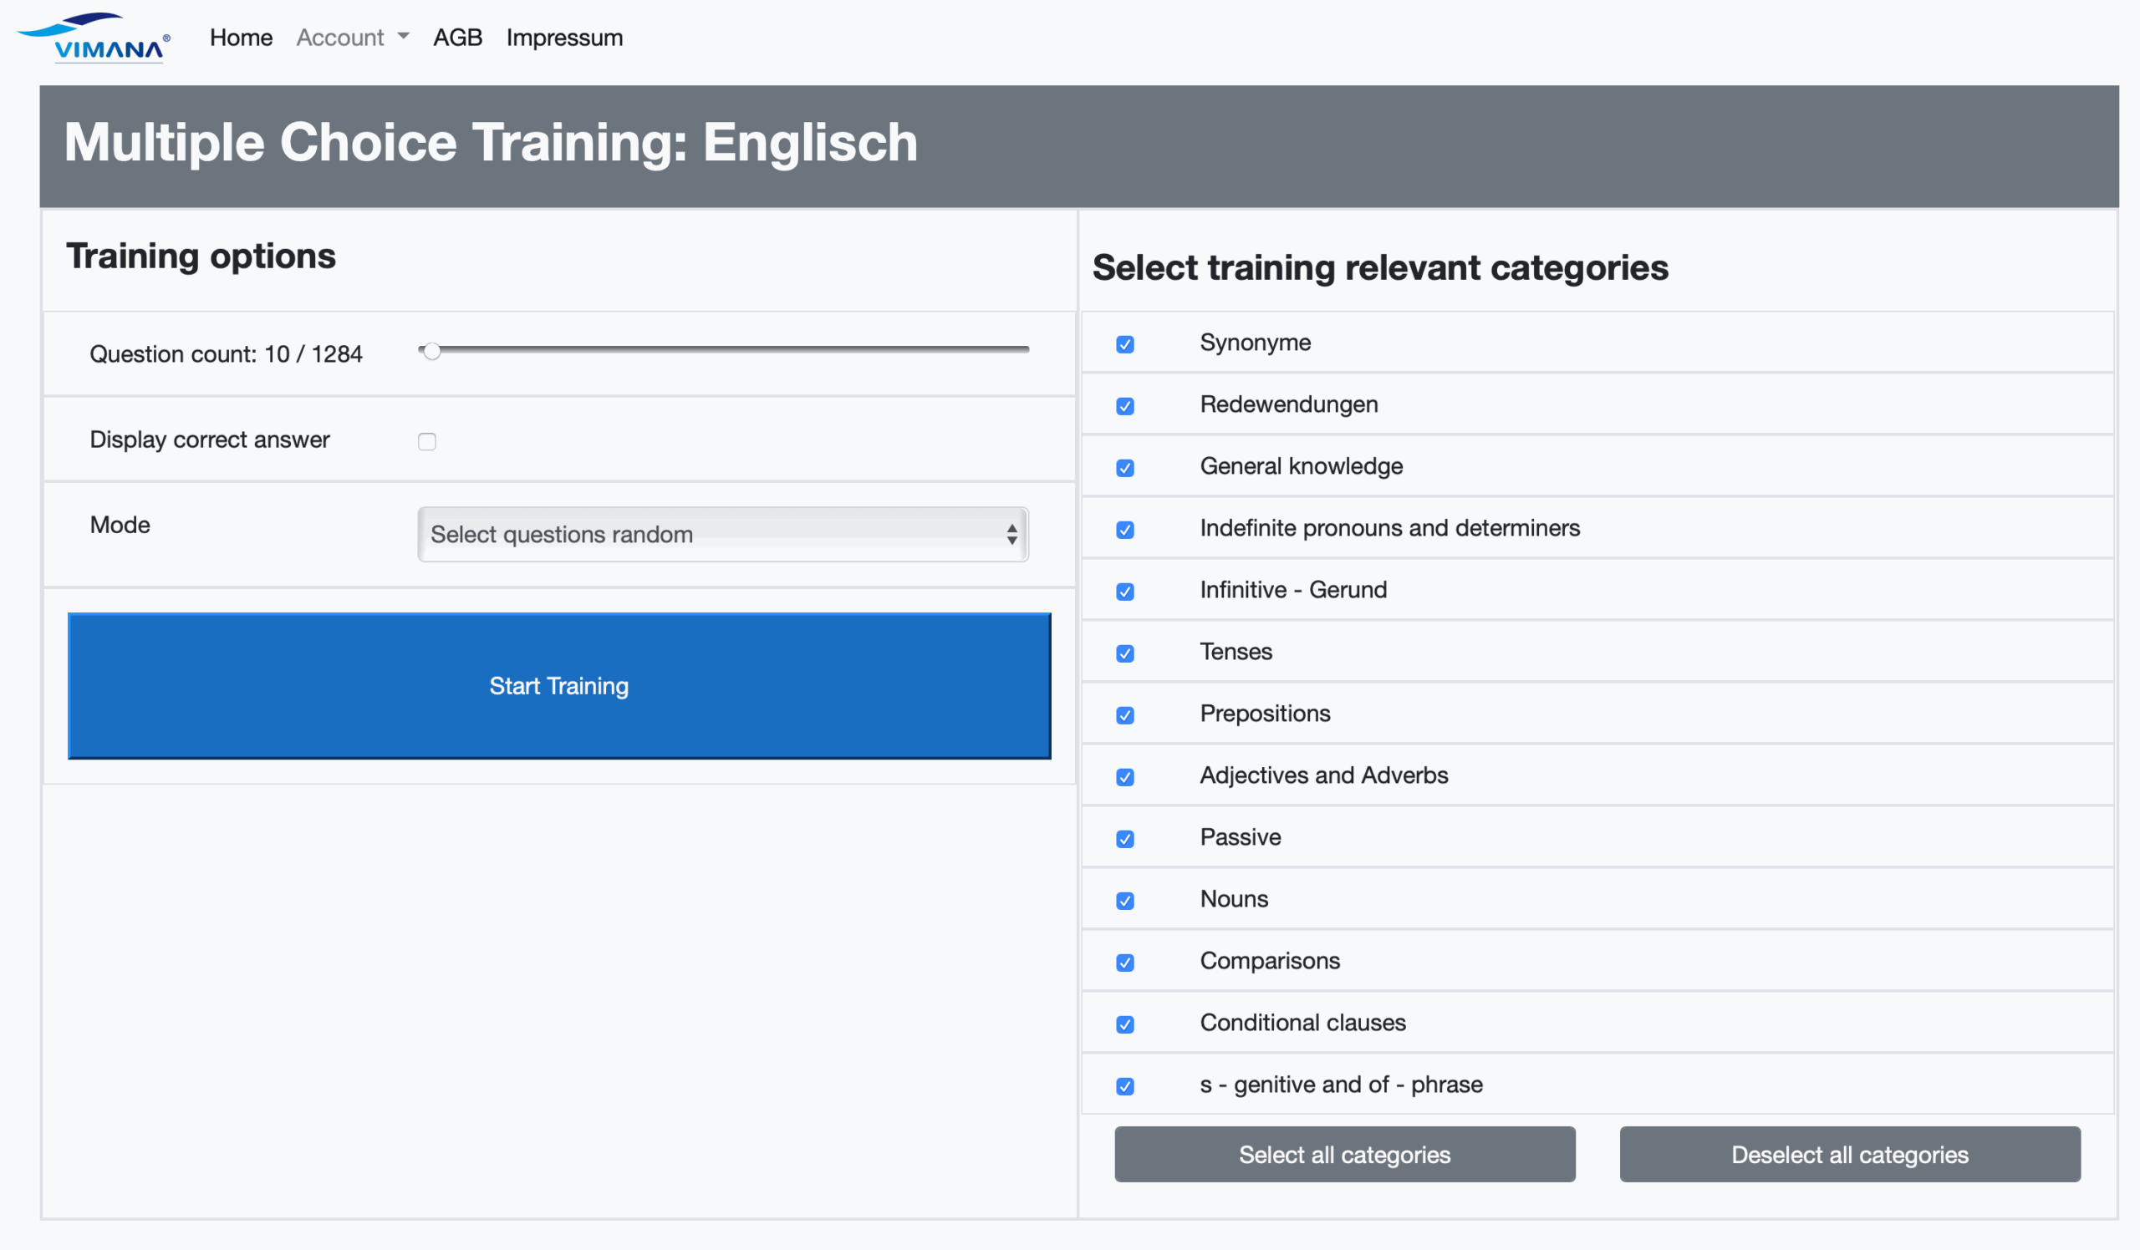
Task: Toggle General knowledge category checkbox
Action: pyautogui.click(x=1124, y=469)
